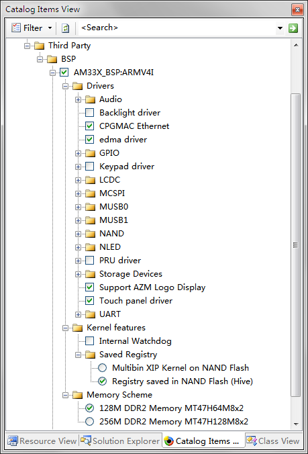Enable the Backlight driver checkbox

[x=90, y=112]
